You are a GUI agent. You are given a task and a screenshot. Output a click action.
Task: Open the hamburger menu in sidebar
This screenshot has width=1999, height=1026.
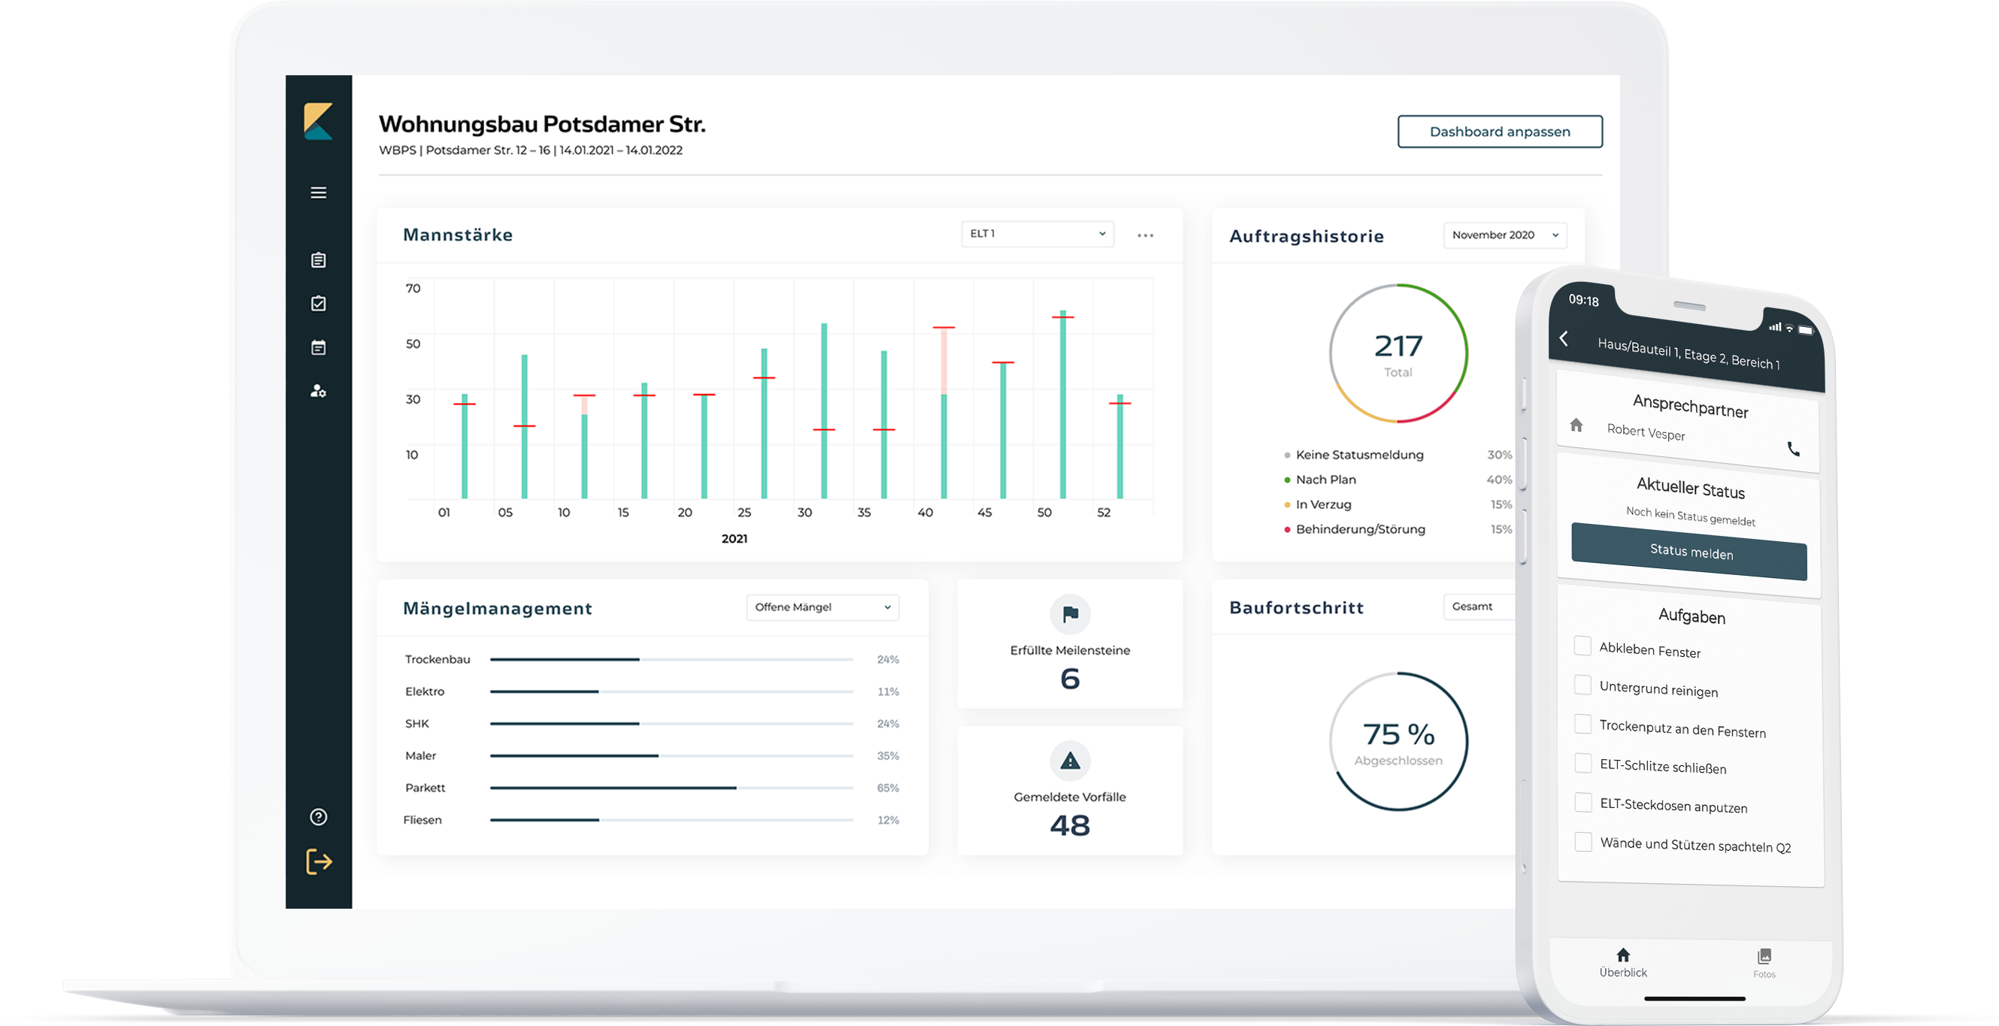pos(318,192)
